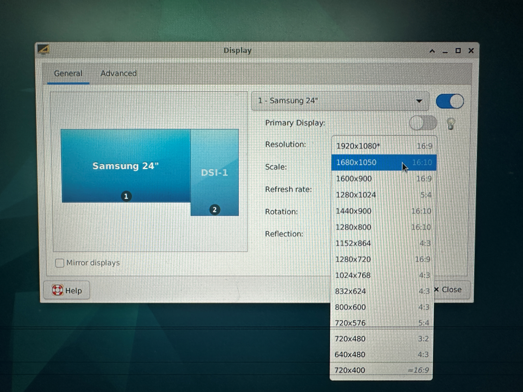Maximize the Display window

pyautogui.click(x=458, y=51)
